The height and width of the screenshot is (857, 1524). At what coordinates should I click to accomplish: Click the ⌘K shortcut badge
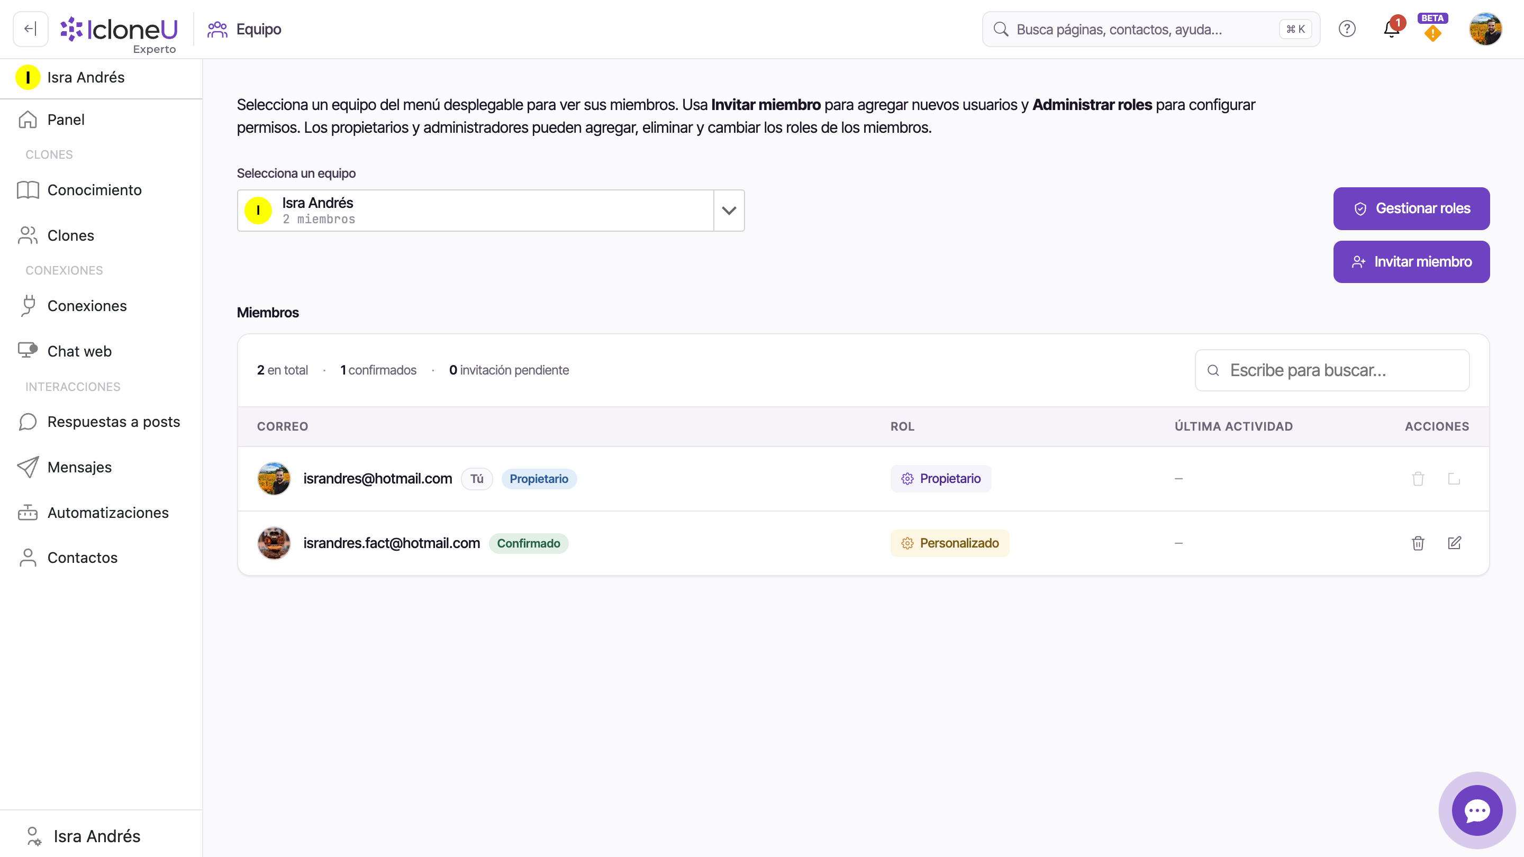coord(1295,29)
